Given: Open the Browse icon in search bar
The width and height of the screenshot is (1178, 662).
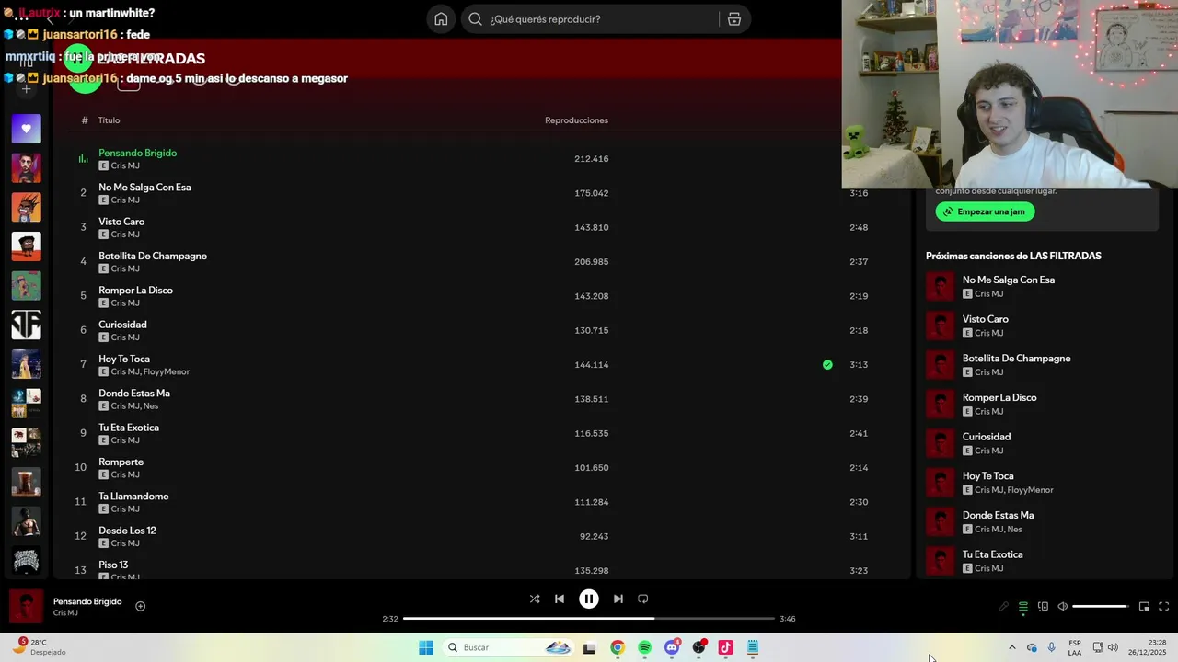Looking at the screenshot, I should pos(734,19).
